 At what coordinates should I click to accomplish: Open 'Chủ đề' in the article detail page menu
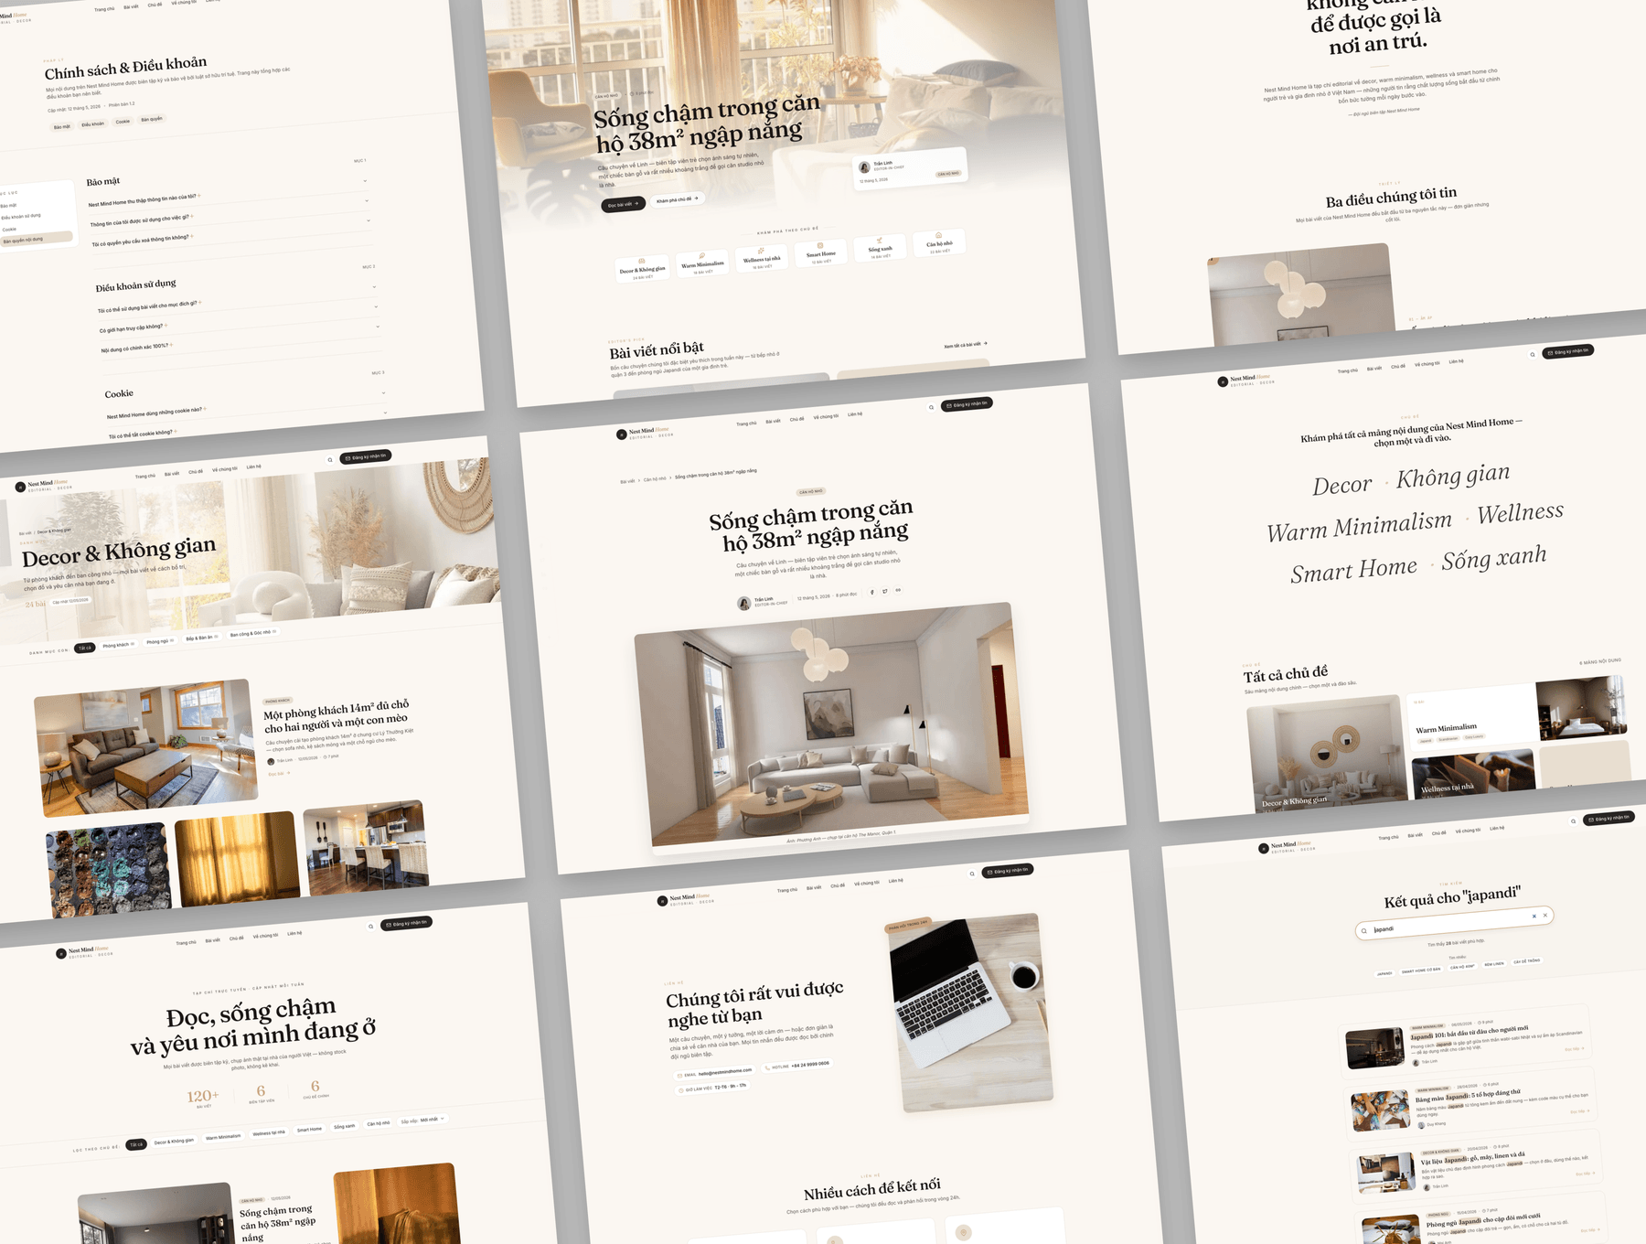tap(797, 420)
